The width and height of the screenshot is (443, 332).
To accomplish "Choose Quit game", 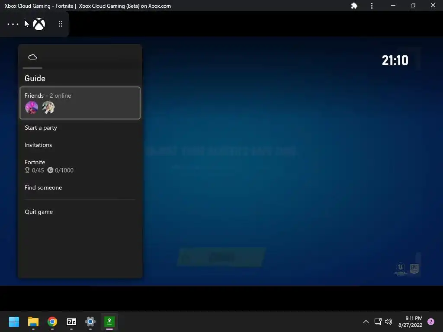I will point(80,212).
